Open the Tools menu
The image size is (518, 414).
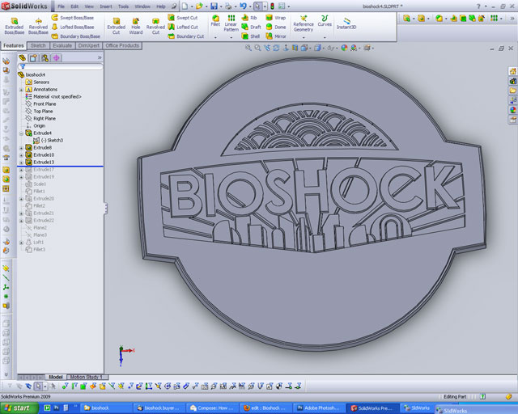click(123, 6)
